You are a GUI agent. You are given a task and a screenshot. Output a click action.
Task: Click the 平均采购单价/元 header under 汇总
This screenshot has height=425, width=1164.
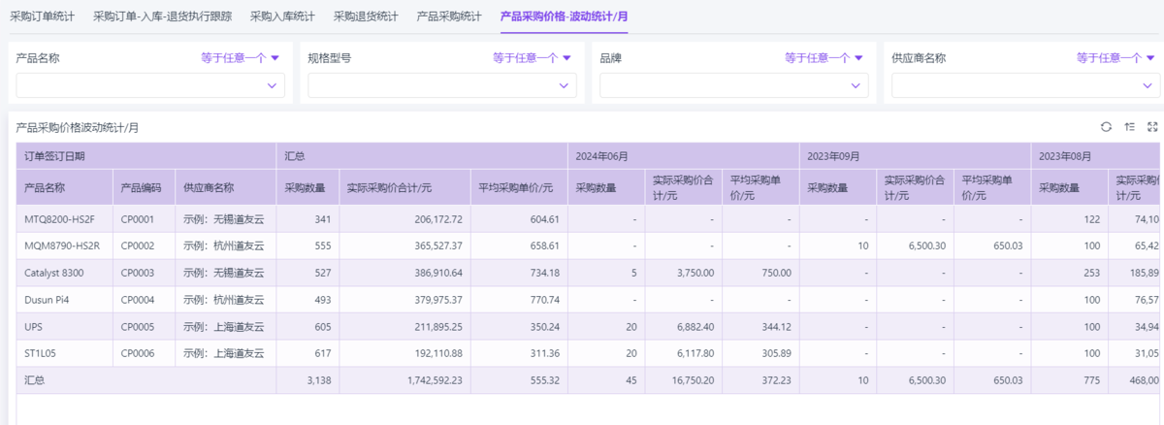click(x=516, y=188)
